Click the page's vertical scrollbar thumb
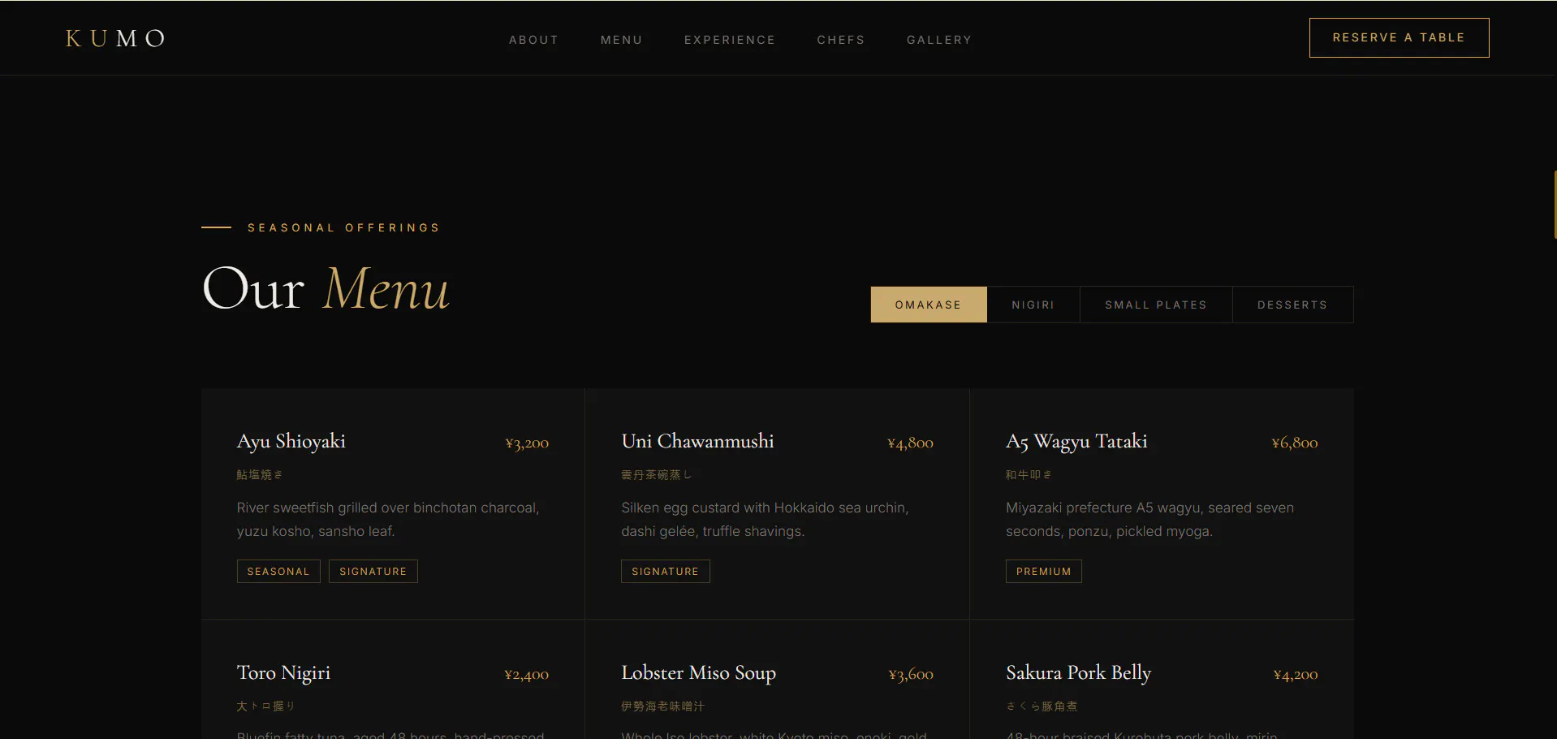The image size is (1557, 739). point(1555,204)
